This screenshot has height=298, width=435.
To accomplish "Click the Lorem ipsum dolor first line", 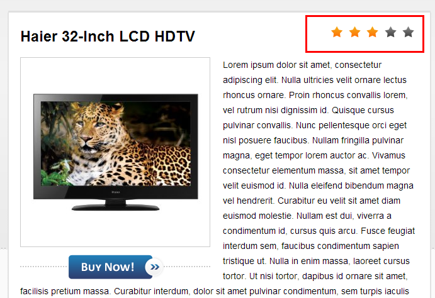I will 302,65.
